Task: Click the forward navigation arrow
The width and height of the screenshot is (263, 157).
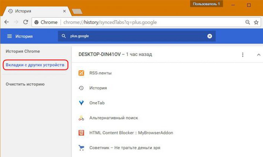Action: [16, 22]
